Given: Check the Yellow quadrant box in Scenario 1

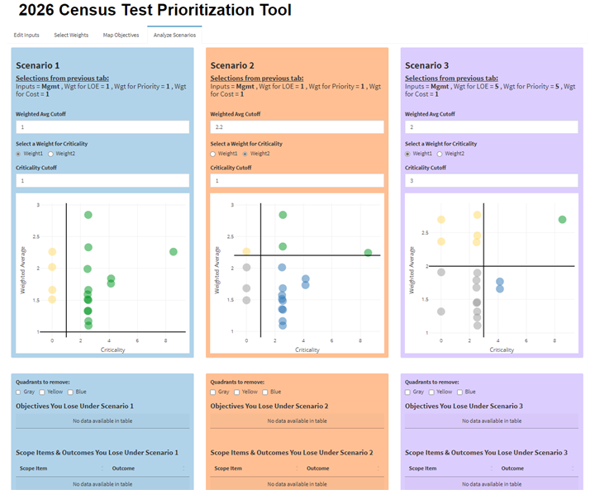Looking at the screenshot, I should [44, 392].
